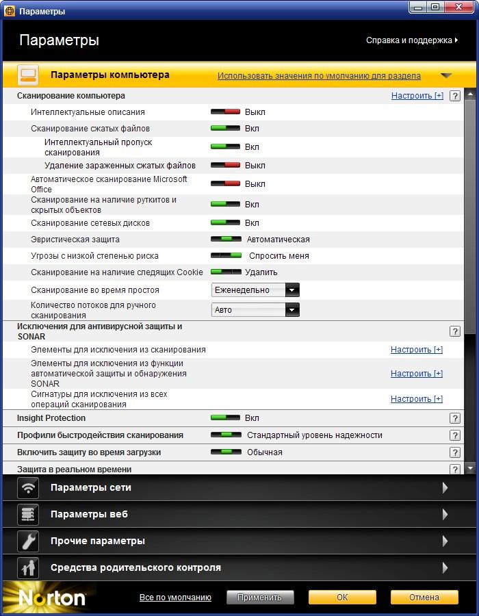Toggle Интеллектуальные описания switch
Image resolution: width=479 pixels, height=616 pixels.
[x=225, y=112]
